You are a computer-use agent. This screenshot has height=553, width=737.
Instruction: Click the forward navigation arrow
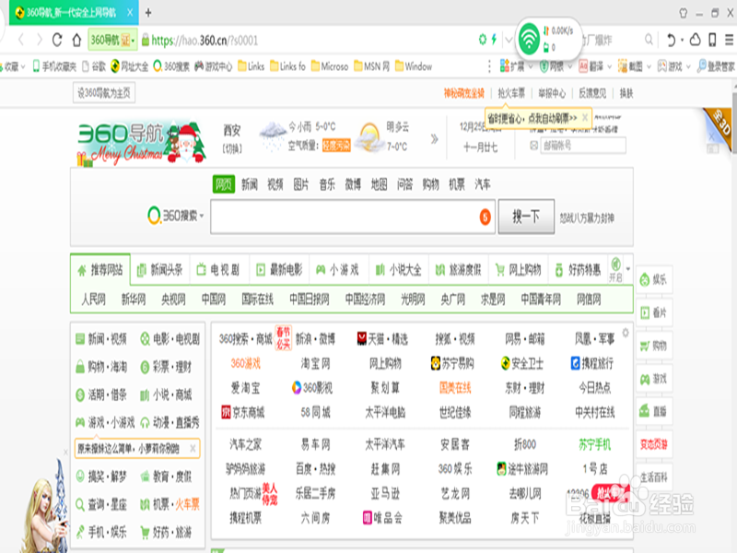40,40
